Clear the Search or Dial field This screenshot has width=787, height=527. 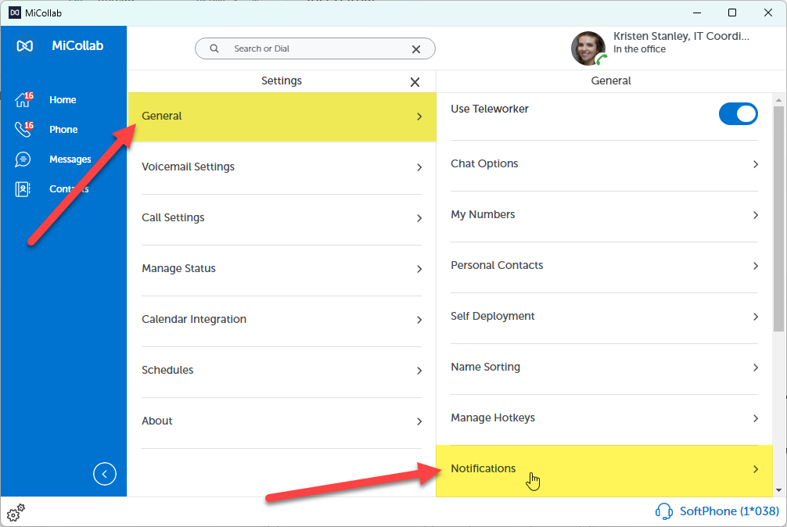coord(416,49)
